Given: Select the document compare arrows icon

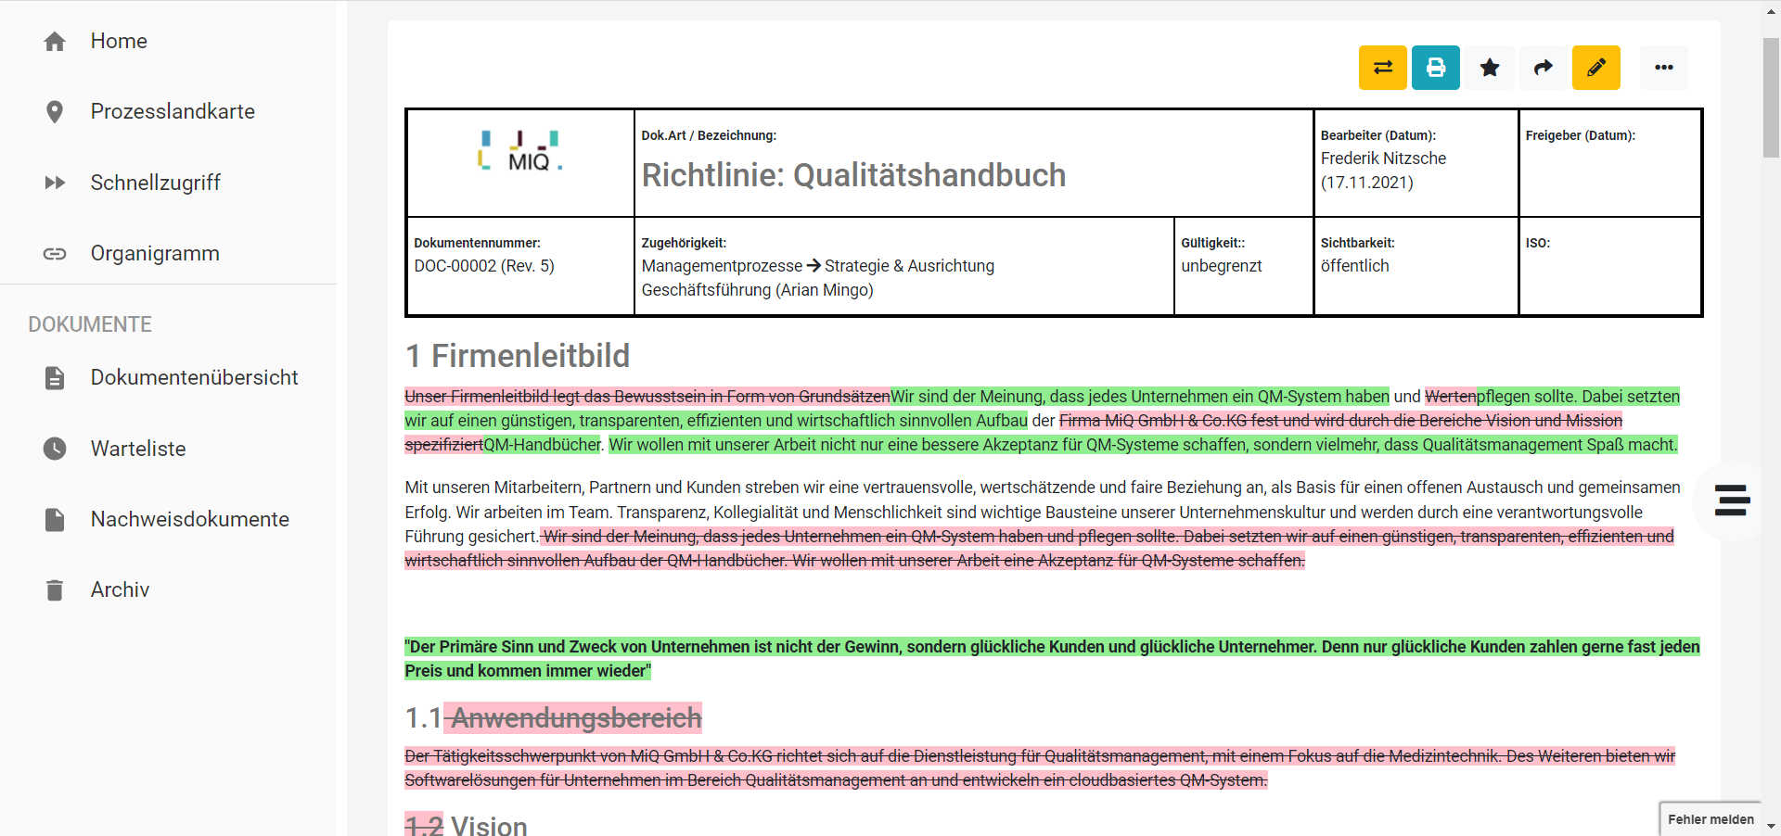Looking at the screenshot, I should click(1382, 67).
